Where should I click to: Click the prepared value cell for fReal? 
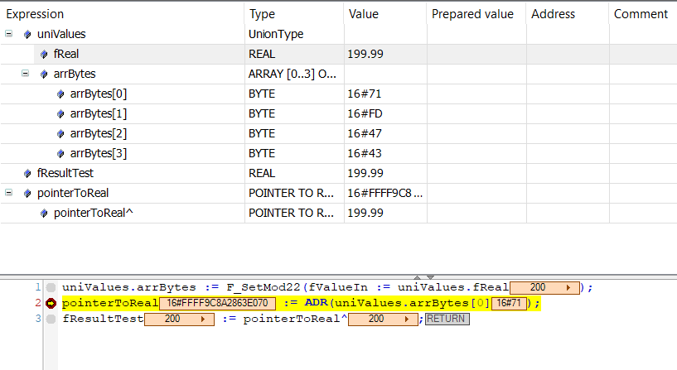coord(476,54)
